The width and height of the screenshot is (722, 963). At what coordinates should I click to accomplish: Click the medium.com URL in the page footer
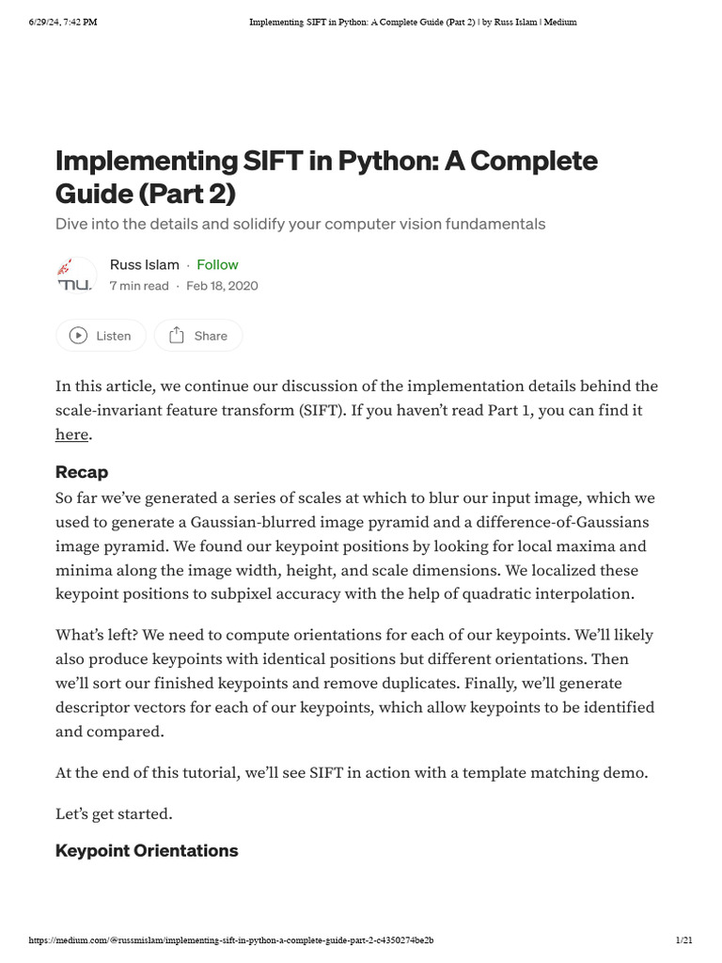tap(231, 939)
